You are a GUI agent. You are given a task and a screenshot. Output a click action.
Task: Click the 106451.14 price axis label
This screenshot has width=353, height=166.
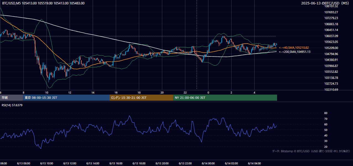(x=331, y=30)
